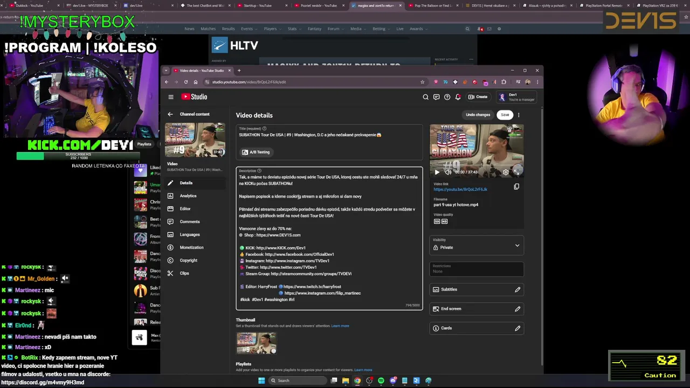Image resolution: width=690 pixels, height=388 pixels.
Task: Open Events dropdown on HLTV
Action: click(x=249, y=29)
